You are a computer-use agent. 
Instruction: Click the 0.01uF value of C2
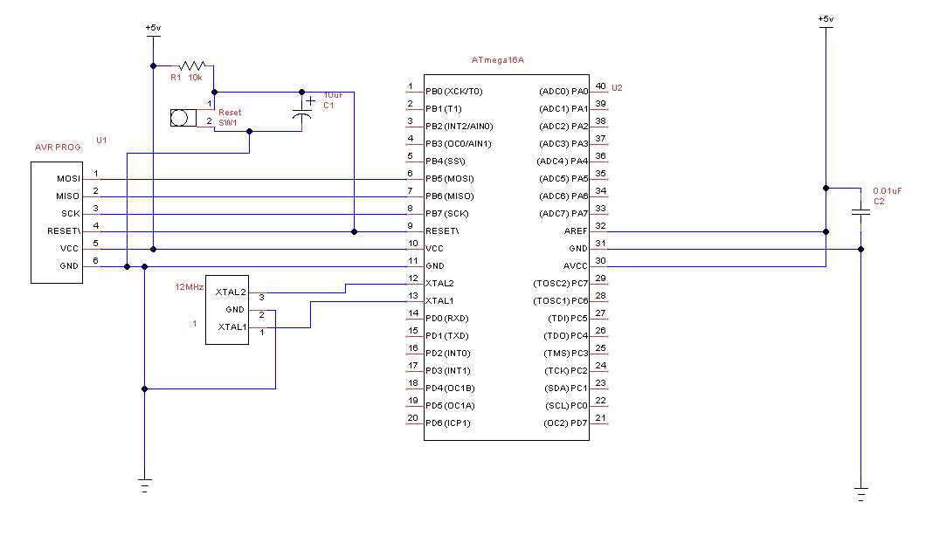tap(887, 191)
